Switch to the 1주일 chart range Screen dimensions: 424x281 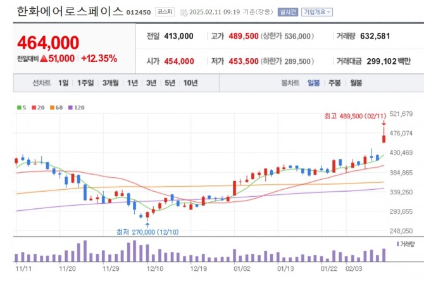click(86, 83)
